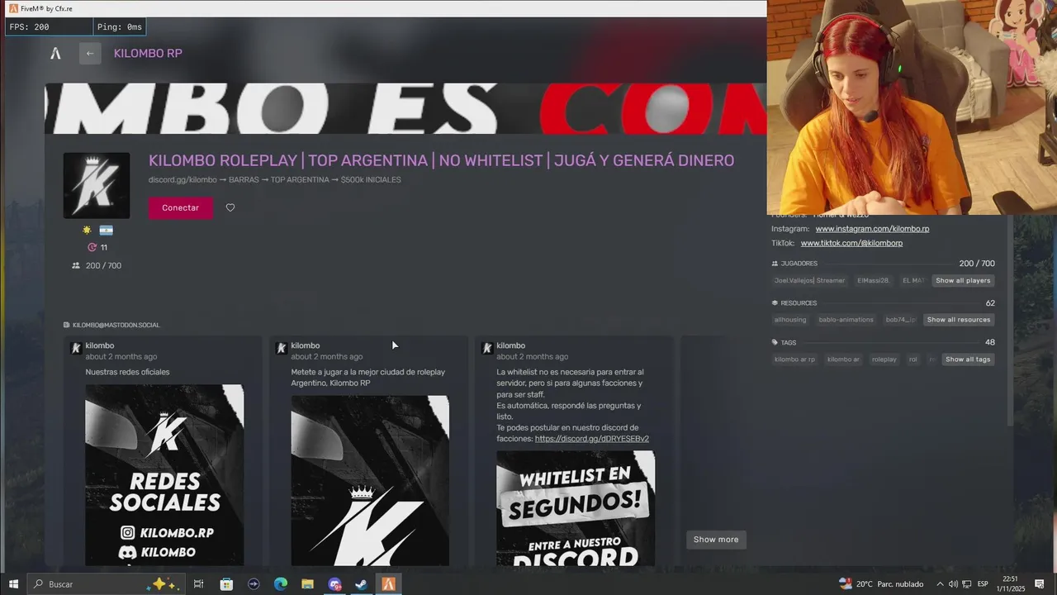Click the KILOMBO RP breadcrumb title
Screen dimensions: 1057x595
(148, 54)
